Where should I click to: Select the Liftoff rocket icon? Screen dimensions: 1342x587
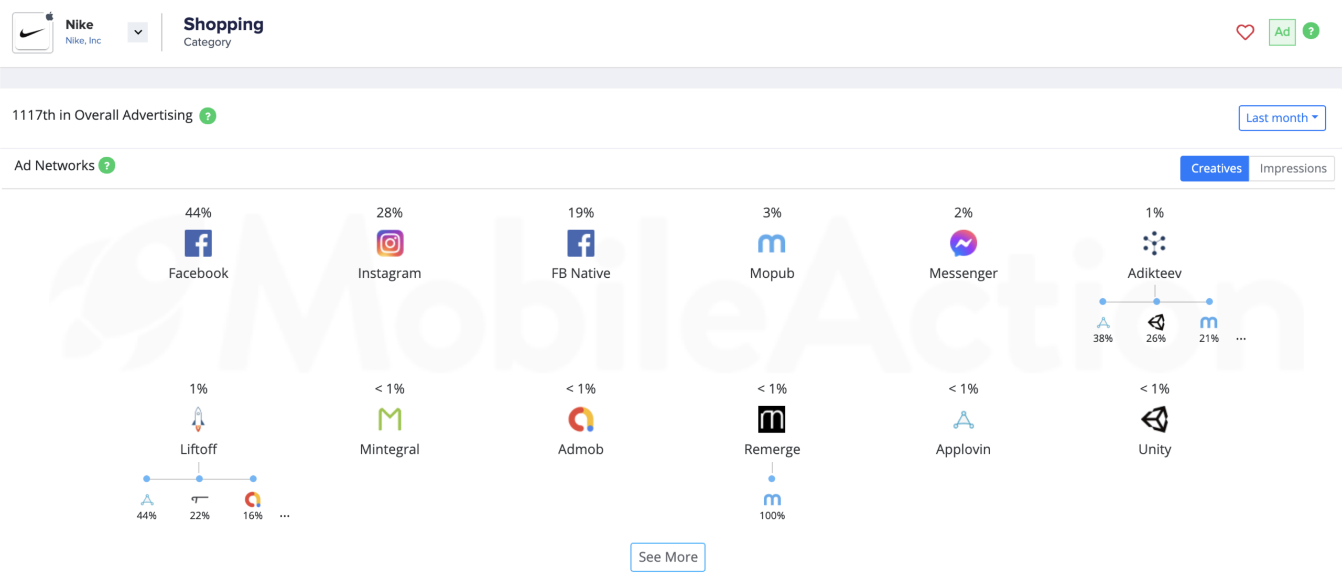pos(198,419)
